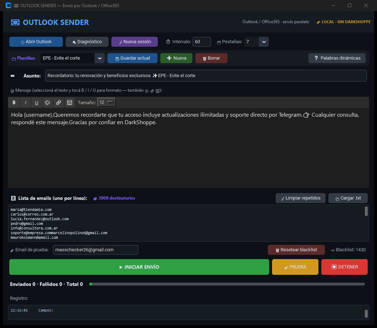Toggle italic formatting in message toolbar

25,102
